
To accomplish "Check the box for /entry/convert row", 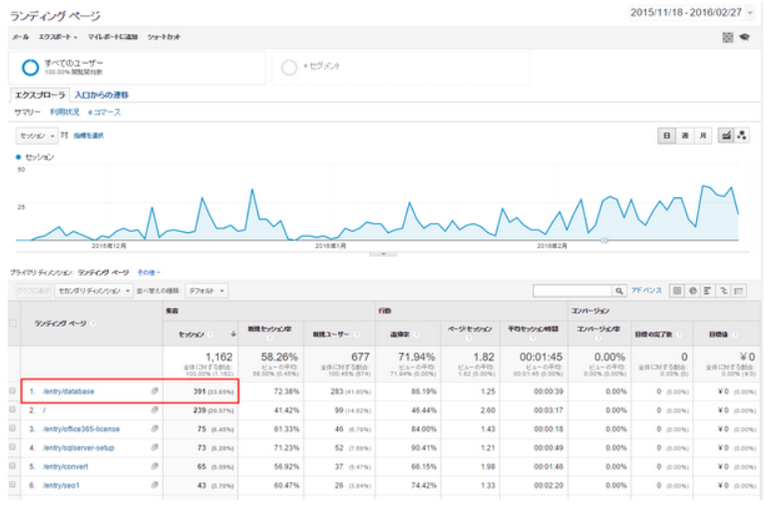I will (12, 466).
